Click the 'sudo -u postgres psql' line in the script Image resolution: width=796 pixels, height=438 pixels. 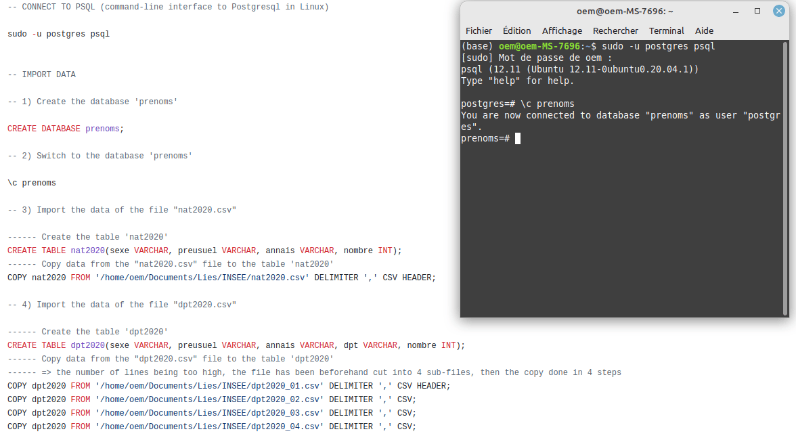(58, 34)
